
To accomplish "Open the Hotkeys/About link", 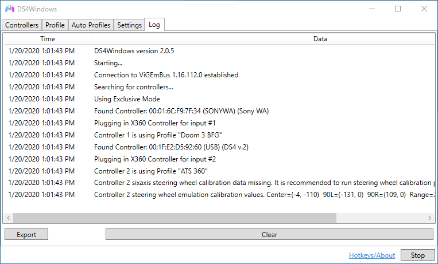I will tap(372, 255).
